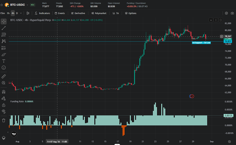Click the maximize chart pane button
This screenshot has width=236, height=145.
(x=221, y=20)
